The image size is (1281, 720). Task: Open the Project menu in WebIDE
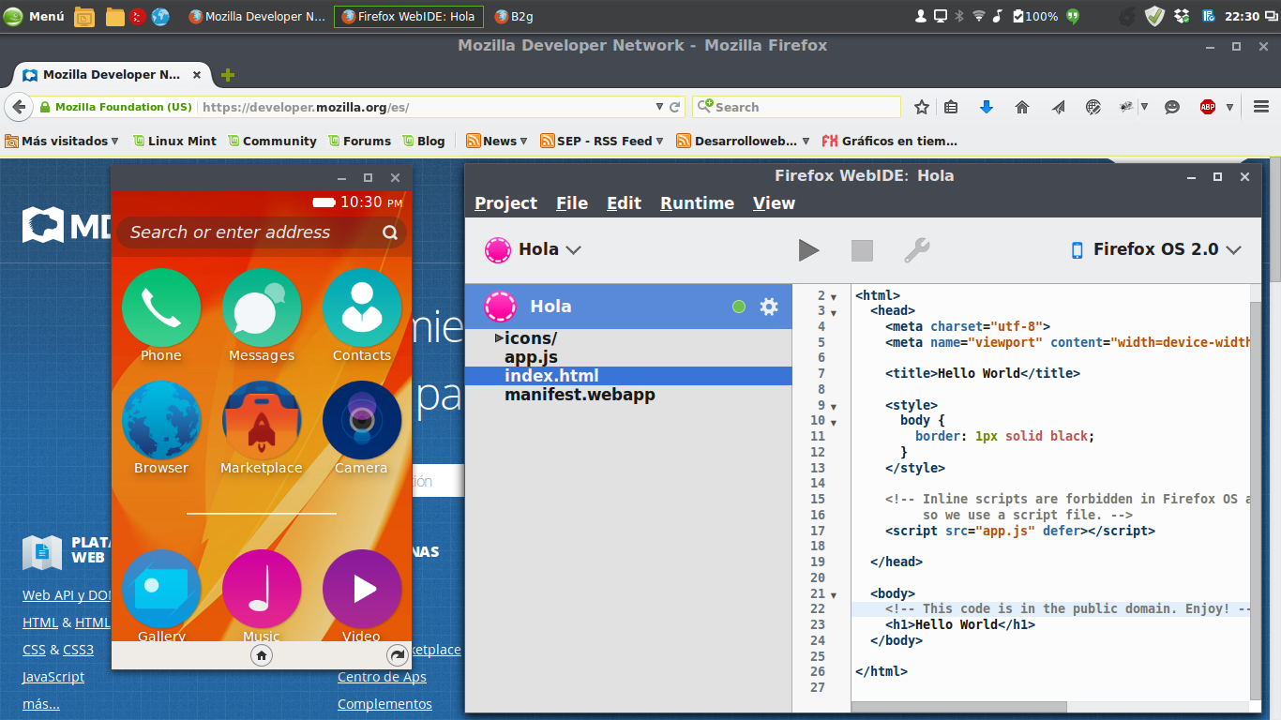[505, 203]
